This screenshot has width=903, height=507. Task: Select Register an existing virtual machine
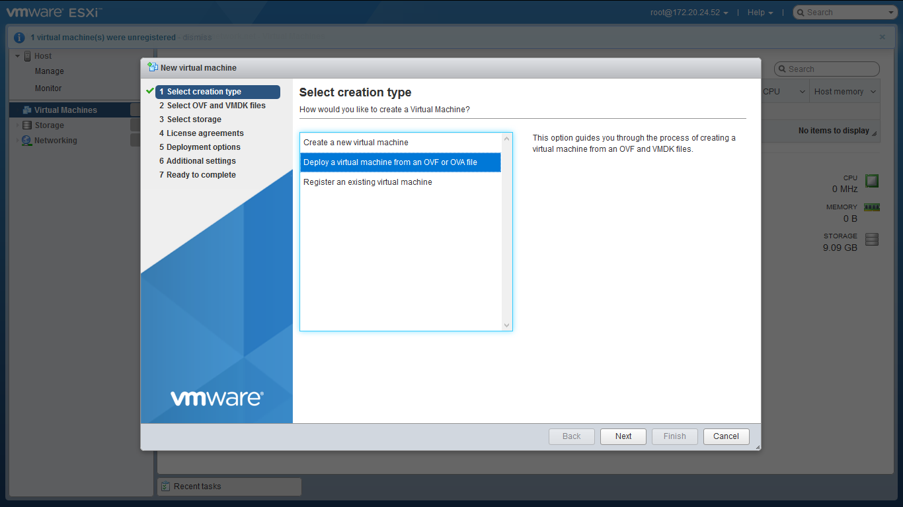(x=368, y=182)
